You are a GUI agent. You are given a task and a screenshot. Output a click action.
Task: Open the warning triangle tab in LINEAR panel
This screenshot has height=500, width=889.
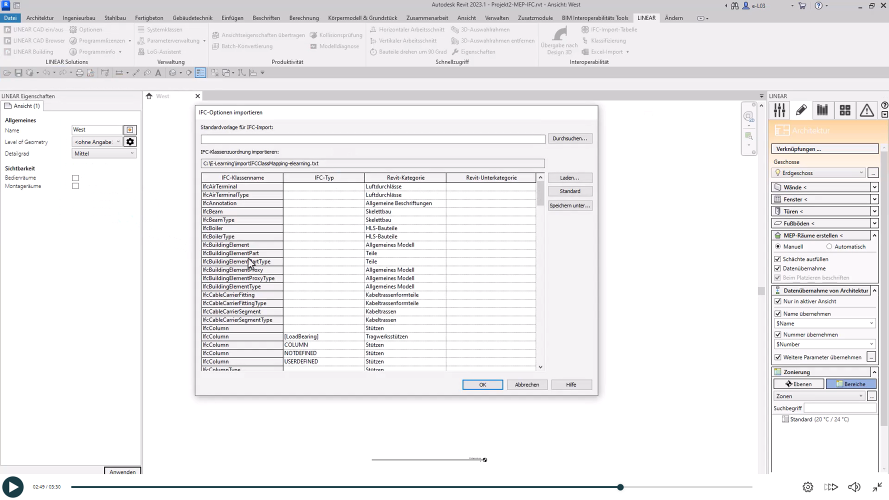pyautogui.click(x=866, y=110)
